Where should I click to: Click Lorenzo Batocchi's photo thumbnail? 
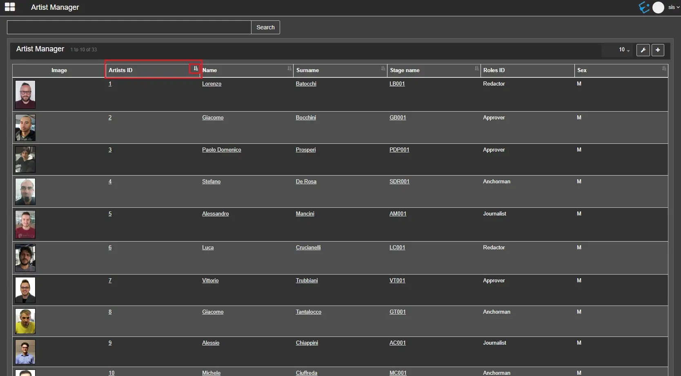[25, 95]
